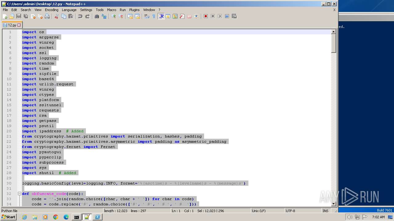Open the PowerShell taskbar button

tap(97, 217)
